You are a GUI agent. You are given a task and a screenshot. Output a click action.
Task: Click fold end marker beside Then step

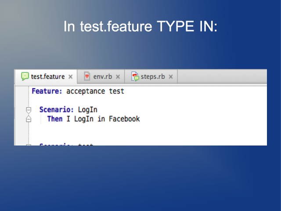click(x=29, y=119)
